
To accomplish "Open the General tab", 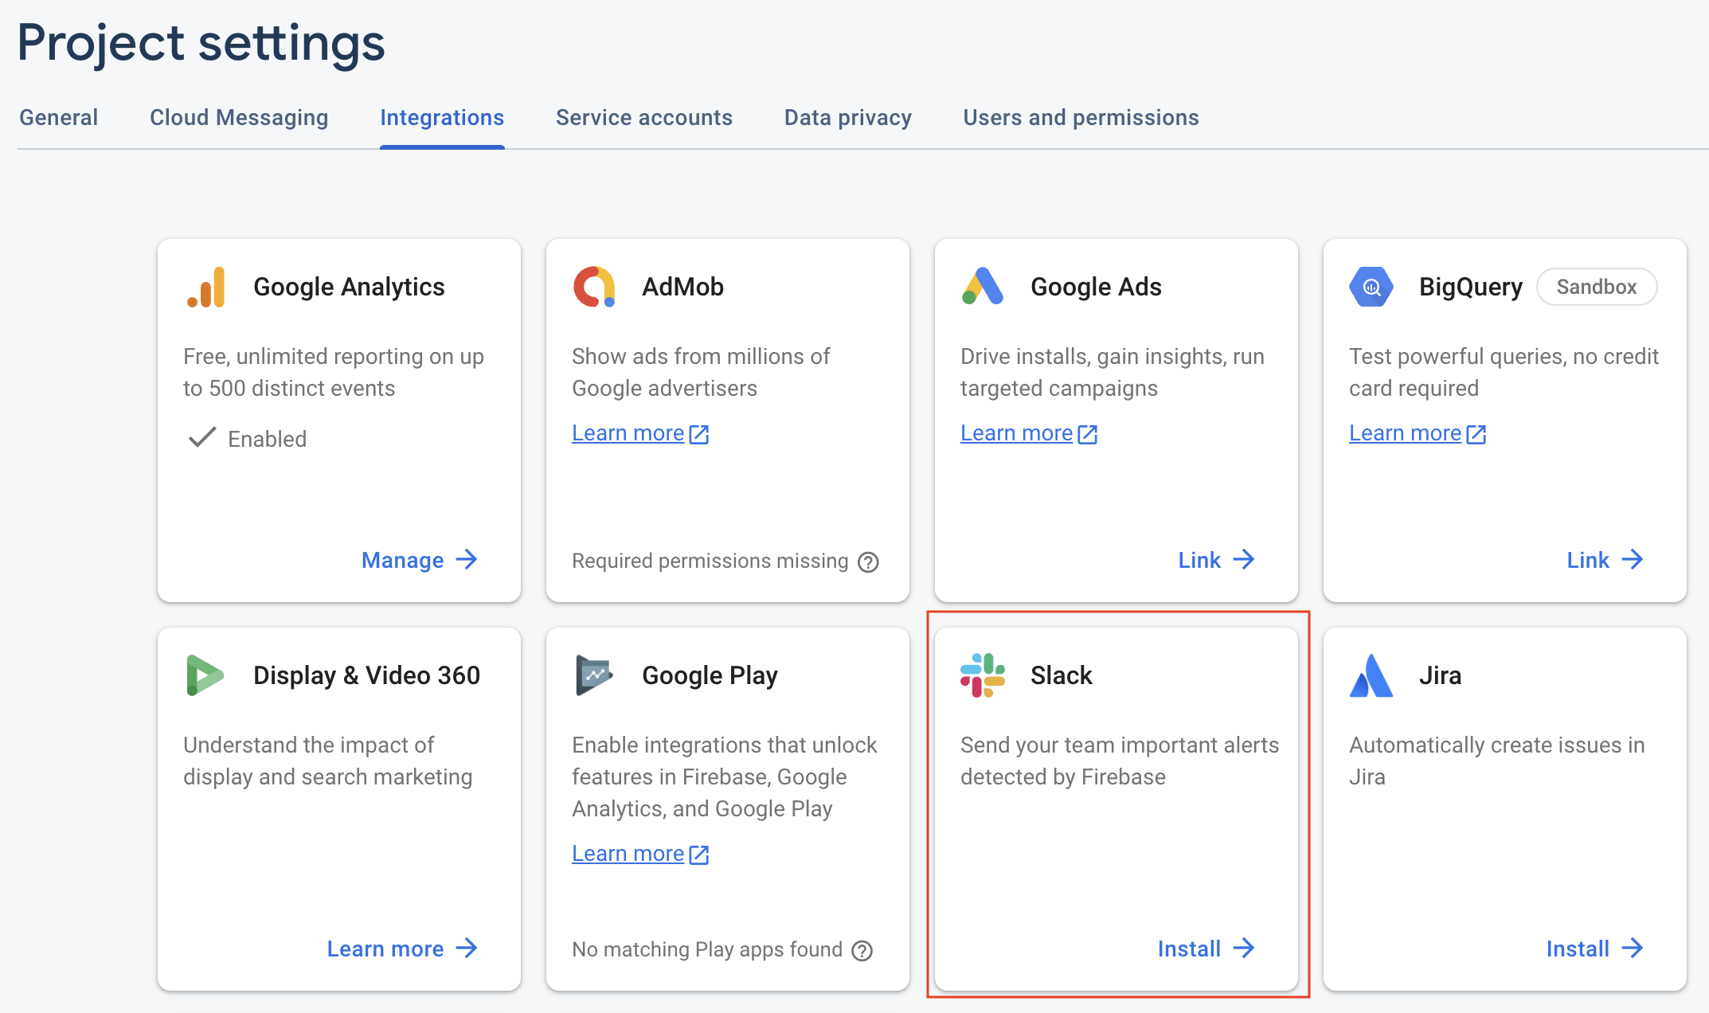I will (x=59, y=118).
